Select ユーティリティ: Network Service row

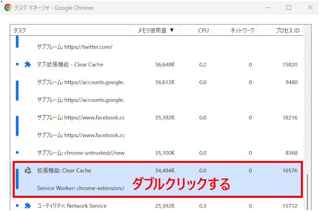point(157,206)
